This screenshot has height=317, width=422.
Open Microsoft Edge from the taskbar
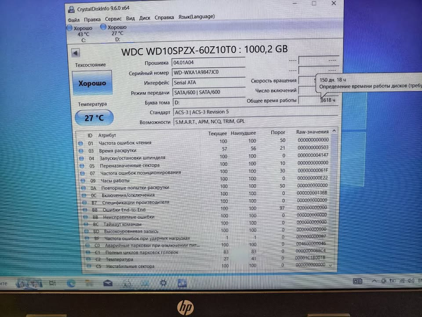click(x=71, y=282)
